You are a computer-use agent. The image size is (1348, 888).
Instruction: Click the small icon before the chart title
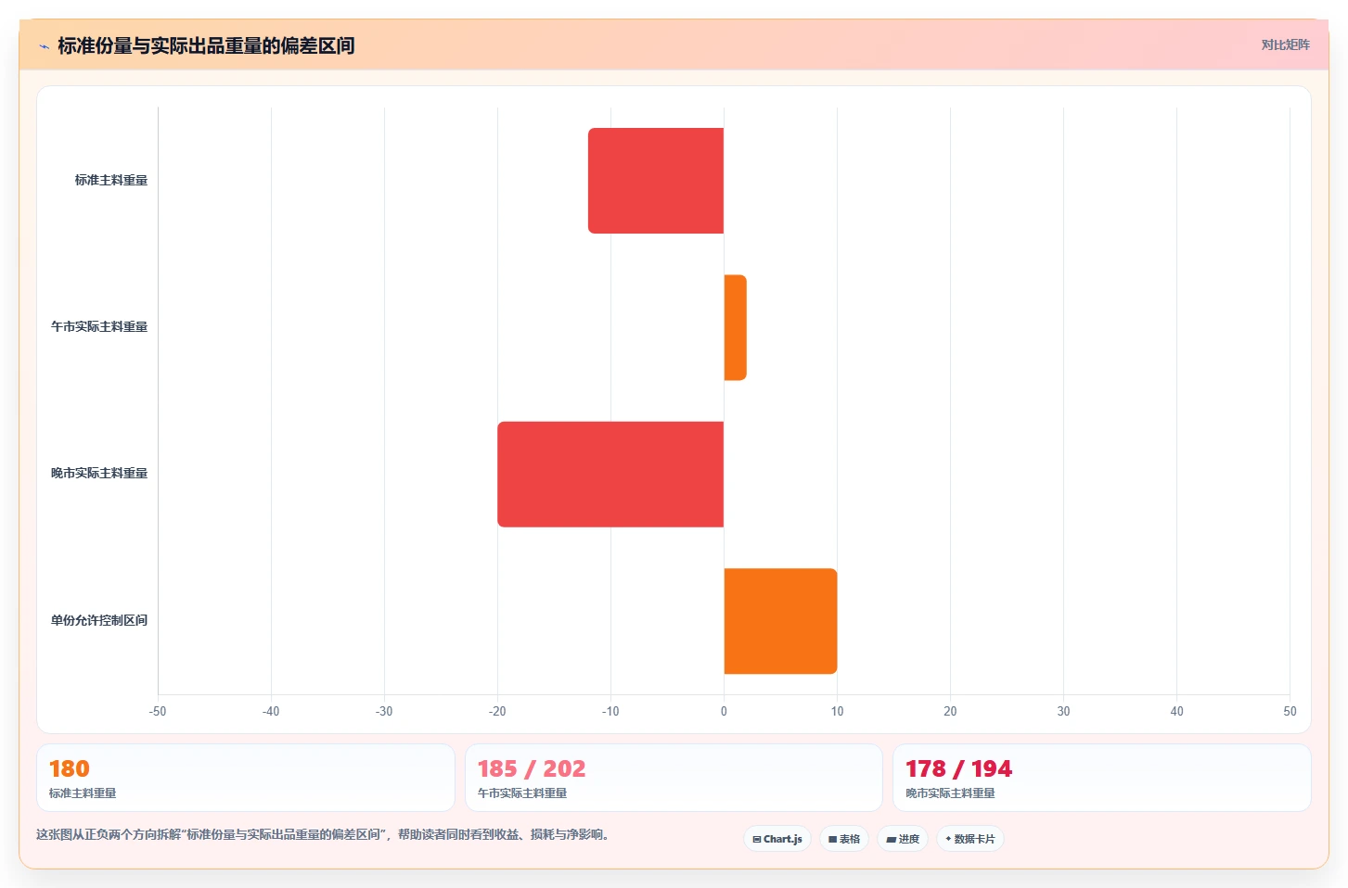click(44, 46)
